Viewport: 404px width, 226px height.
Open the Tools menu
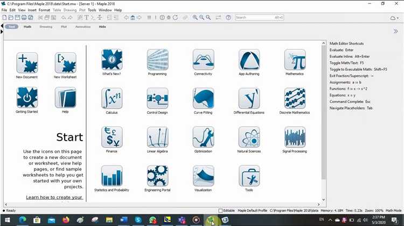pyautogui.click(x=92, y=10)
